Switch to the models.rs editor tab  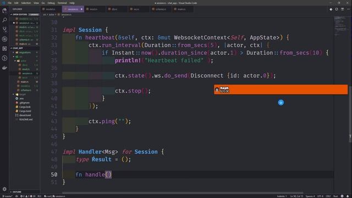click(x=51, y=9)
